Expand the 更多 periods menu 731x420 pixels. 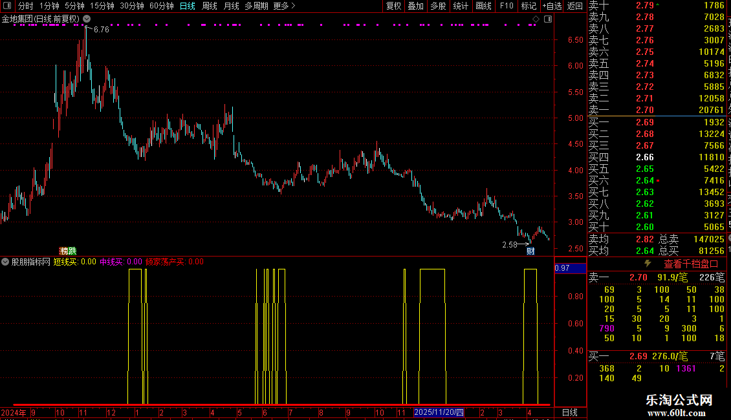pos(284,6)
